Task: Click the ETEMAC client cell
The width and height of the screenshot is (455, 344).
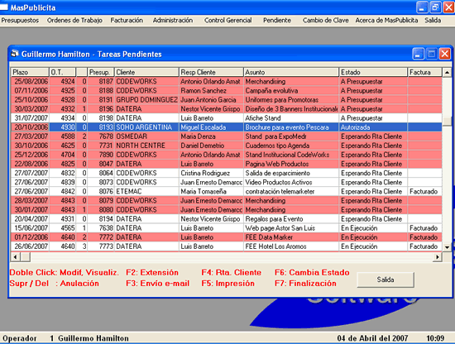Action: (146, 192)
